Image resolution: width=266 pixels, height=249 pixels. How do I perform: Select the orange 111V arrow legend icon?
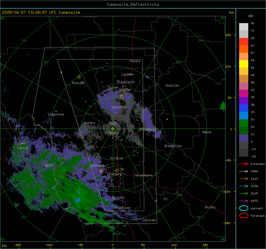coord(244,179)
